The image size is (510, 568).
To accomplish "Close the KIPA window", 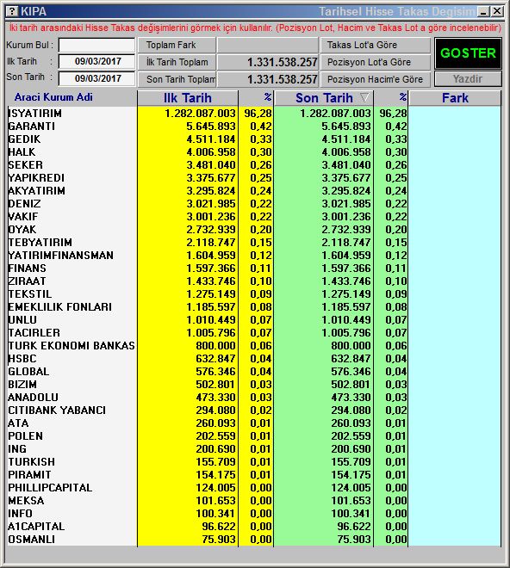I will [x=497, y=11].
